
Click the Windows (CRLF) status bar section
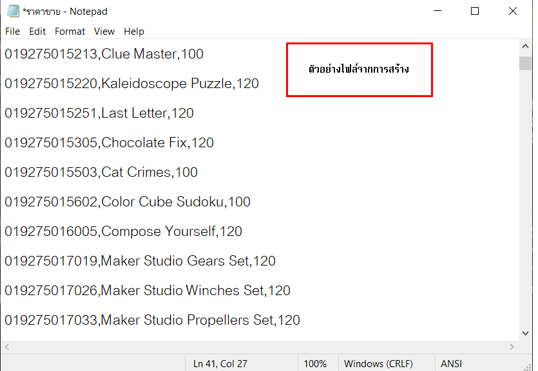pos(378,363)
